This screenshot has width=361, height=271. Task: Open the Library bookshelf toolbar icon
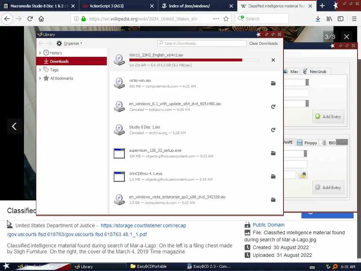[x=329, y=19]
